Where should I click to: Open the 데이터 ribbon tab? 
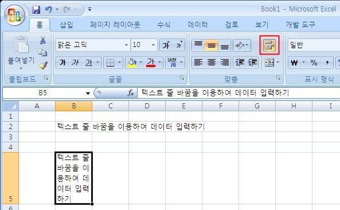(x=198, y=25)
